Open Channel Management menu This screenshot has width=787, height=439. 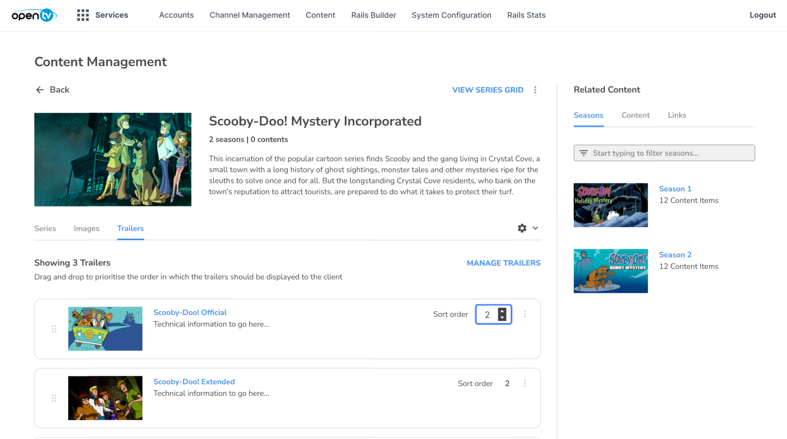250,15
